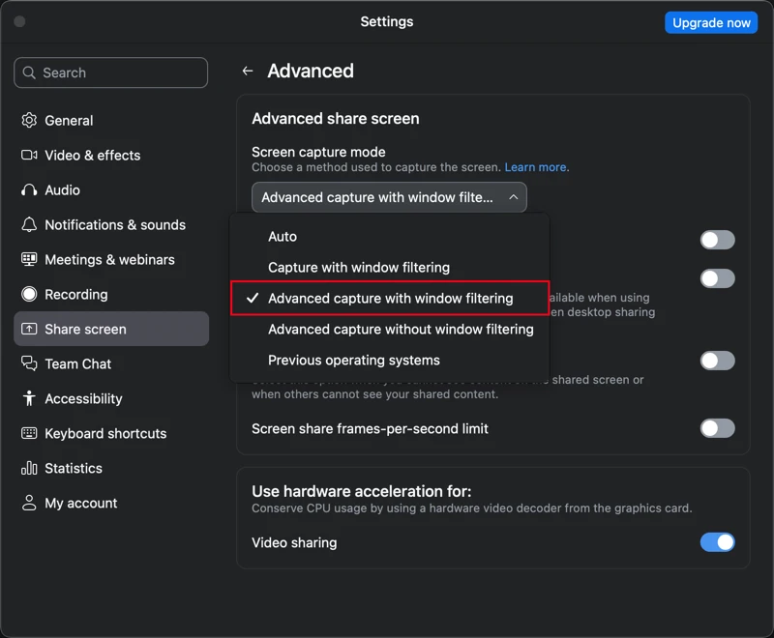Open Statistics via bar chart icon

pyautogui.click(x=29, y=469)
